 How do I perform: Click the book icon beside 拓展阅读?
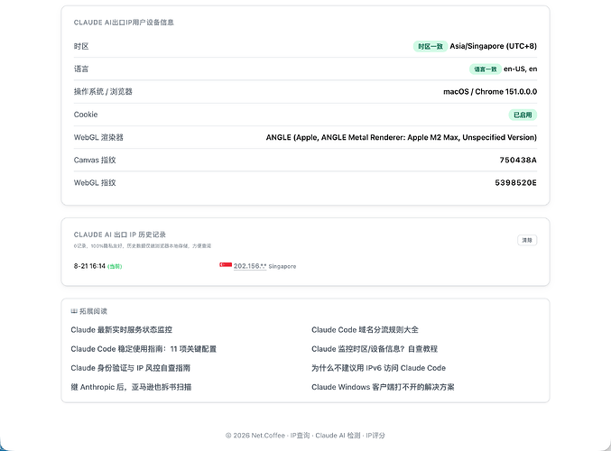pyautogui.click(x=74, y=311)
